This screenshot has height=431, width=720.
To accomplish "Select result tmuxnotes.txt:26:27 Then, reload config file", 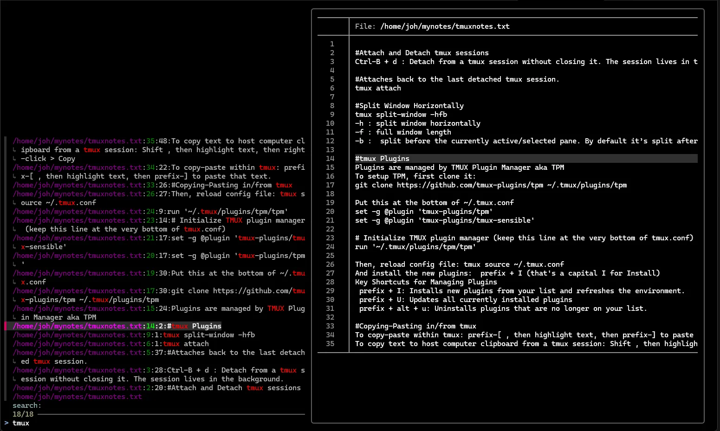I will coord(159,198).
